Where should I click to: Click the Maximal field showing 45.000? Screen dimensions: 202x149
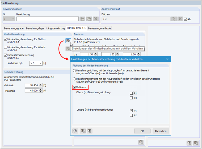point(32,91)
